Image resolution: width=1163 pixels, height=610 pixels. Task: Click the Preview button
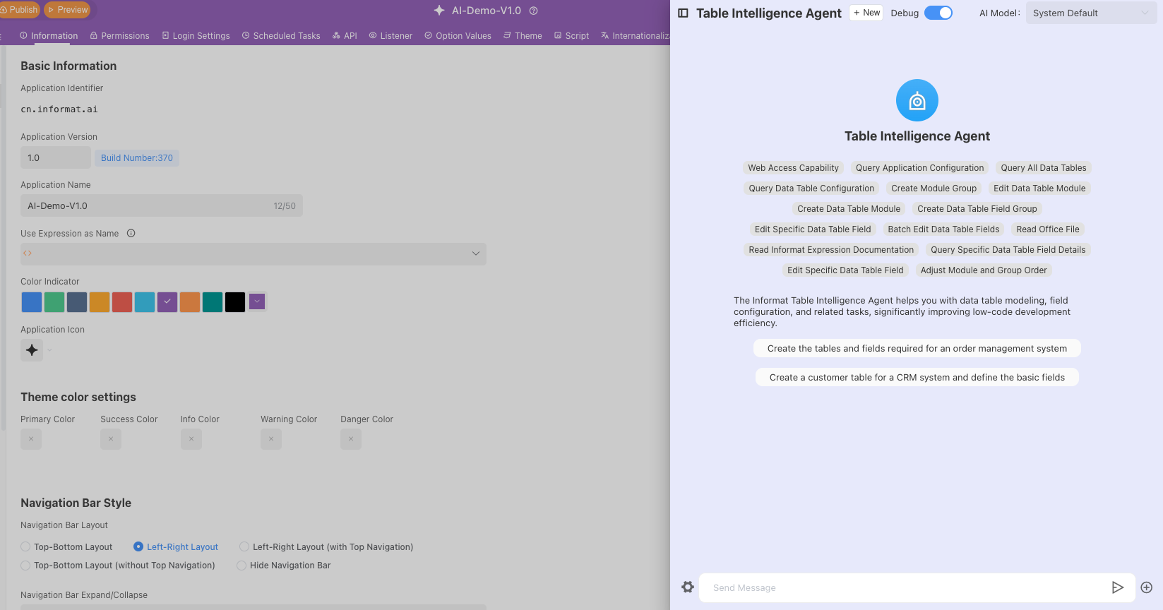[x=67, y=10]
